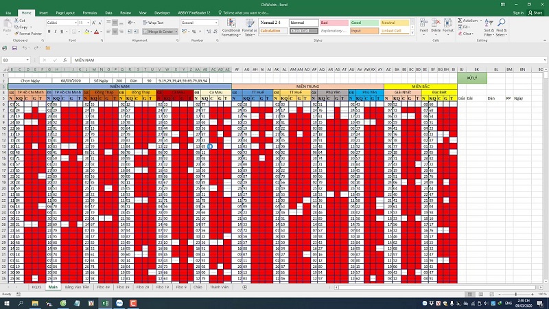Click the green XỬ LÝ button
The height and width of the screenshot is (309, 549).
[x=472, y=78]
